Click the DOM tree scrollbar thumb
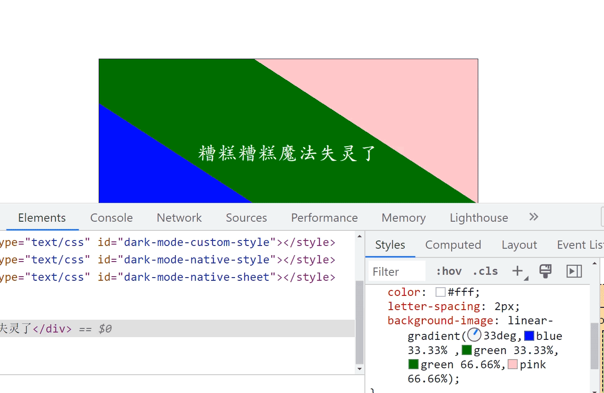 click(360, 322)
